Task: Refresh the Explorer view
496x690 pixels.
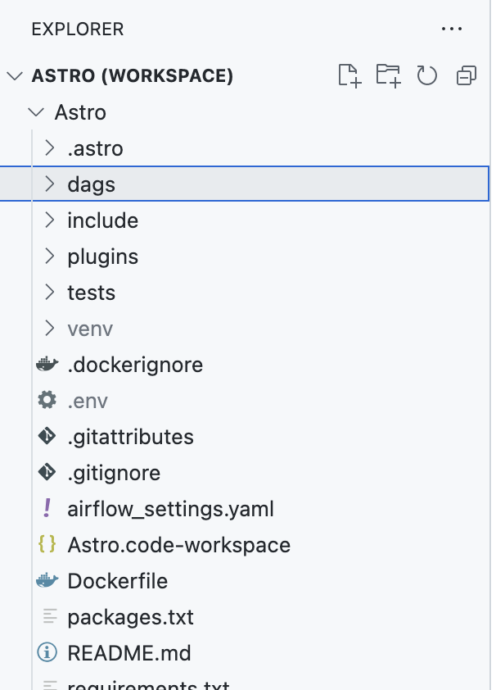Action: (426, 75)
